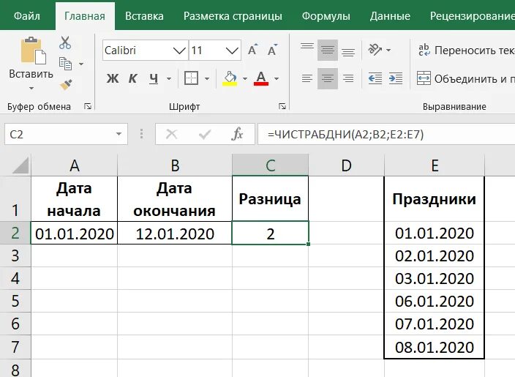
Task: Open Шрифт group dialog launcher
Action: [x=282, y=106]
